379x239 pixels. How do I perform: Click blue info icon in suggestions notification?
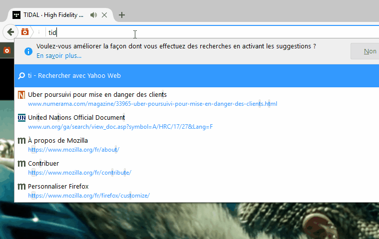click(28, 51)
